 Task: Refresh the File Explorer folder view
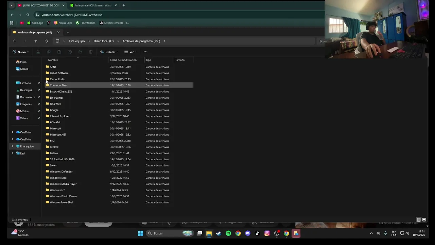point(46,41)
